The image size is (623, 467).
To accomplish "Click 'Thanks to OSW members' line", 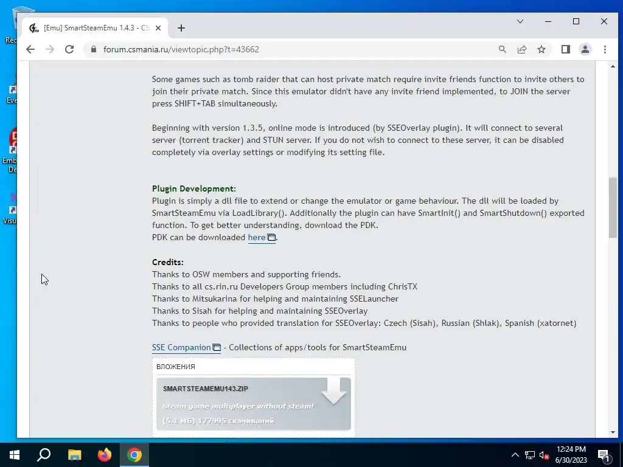I will coord(246,274).
